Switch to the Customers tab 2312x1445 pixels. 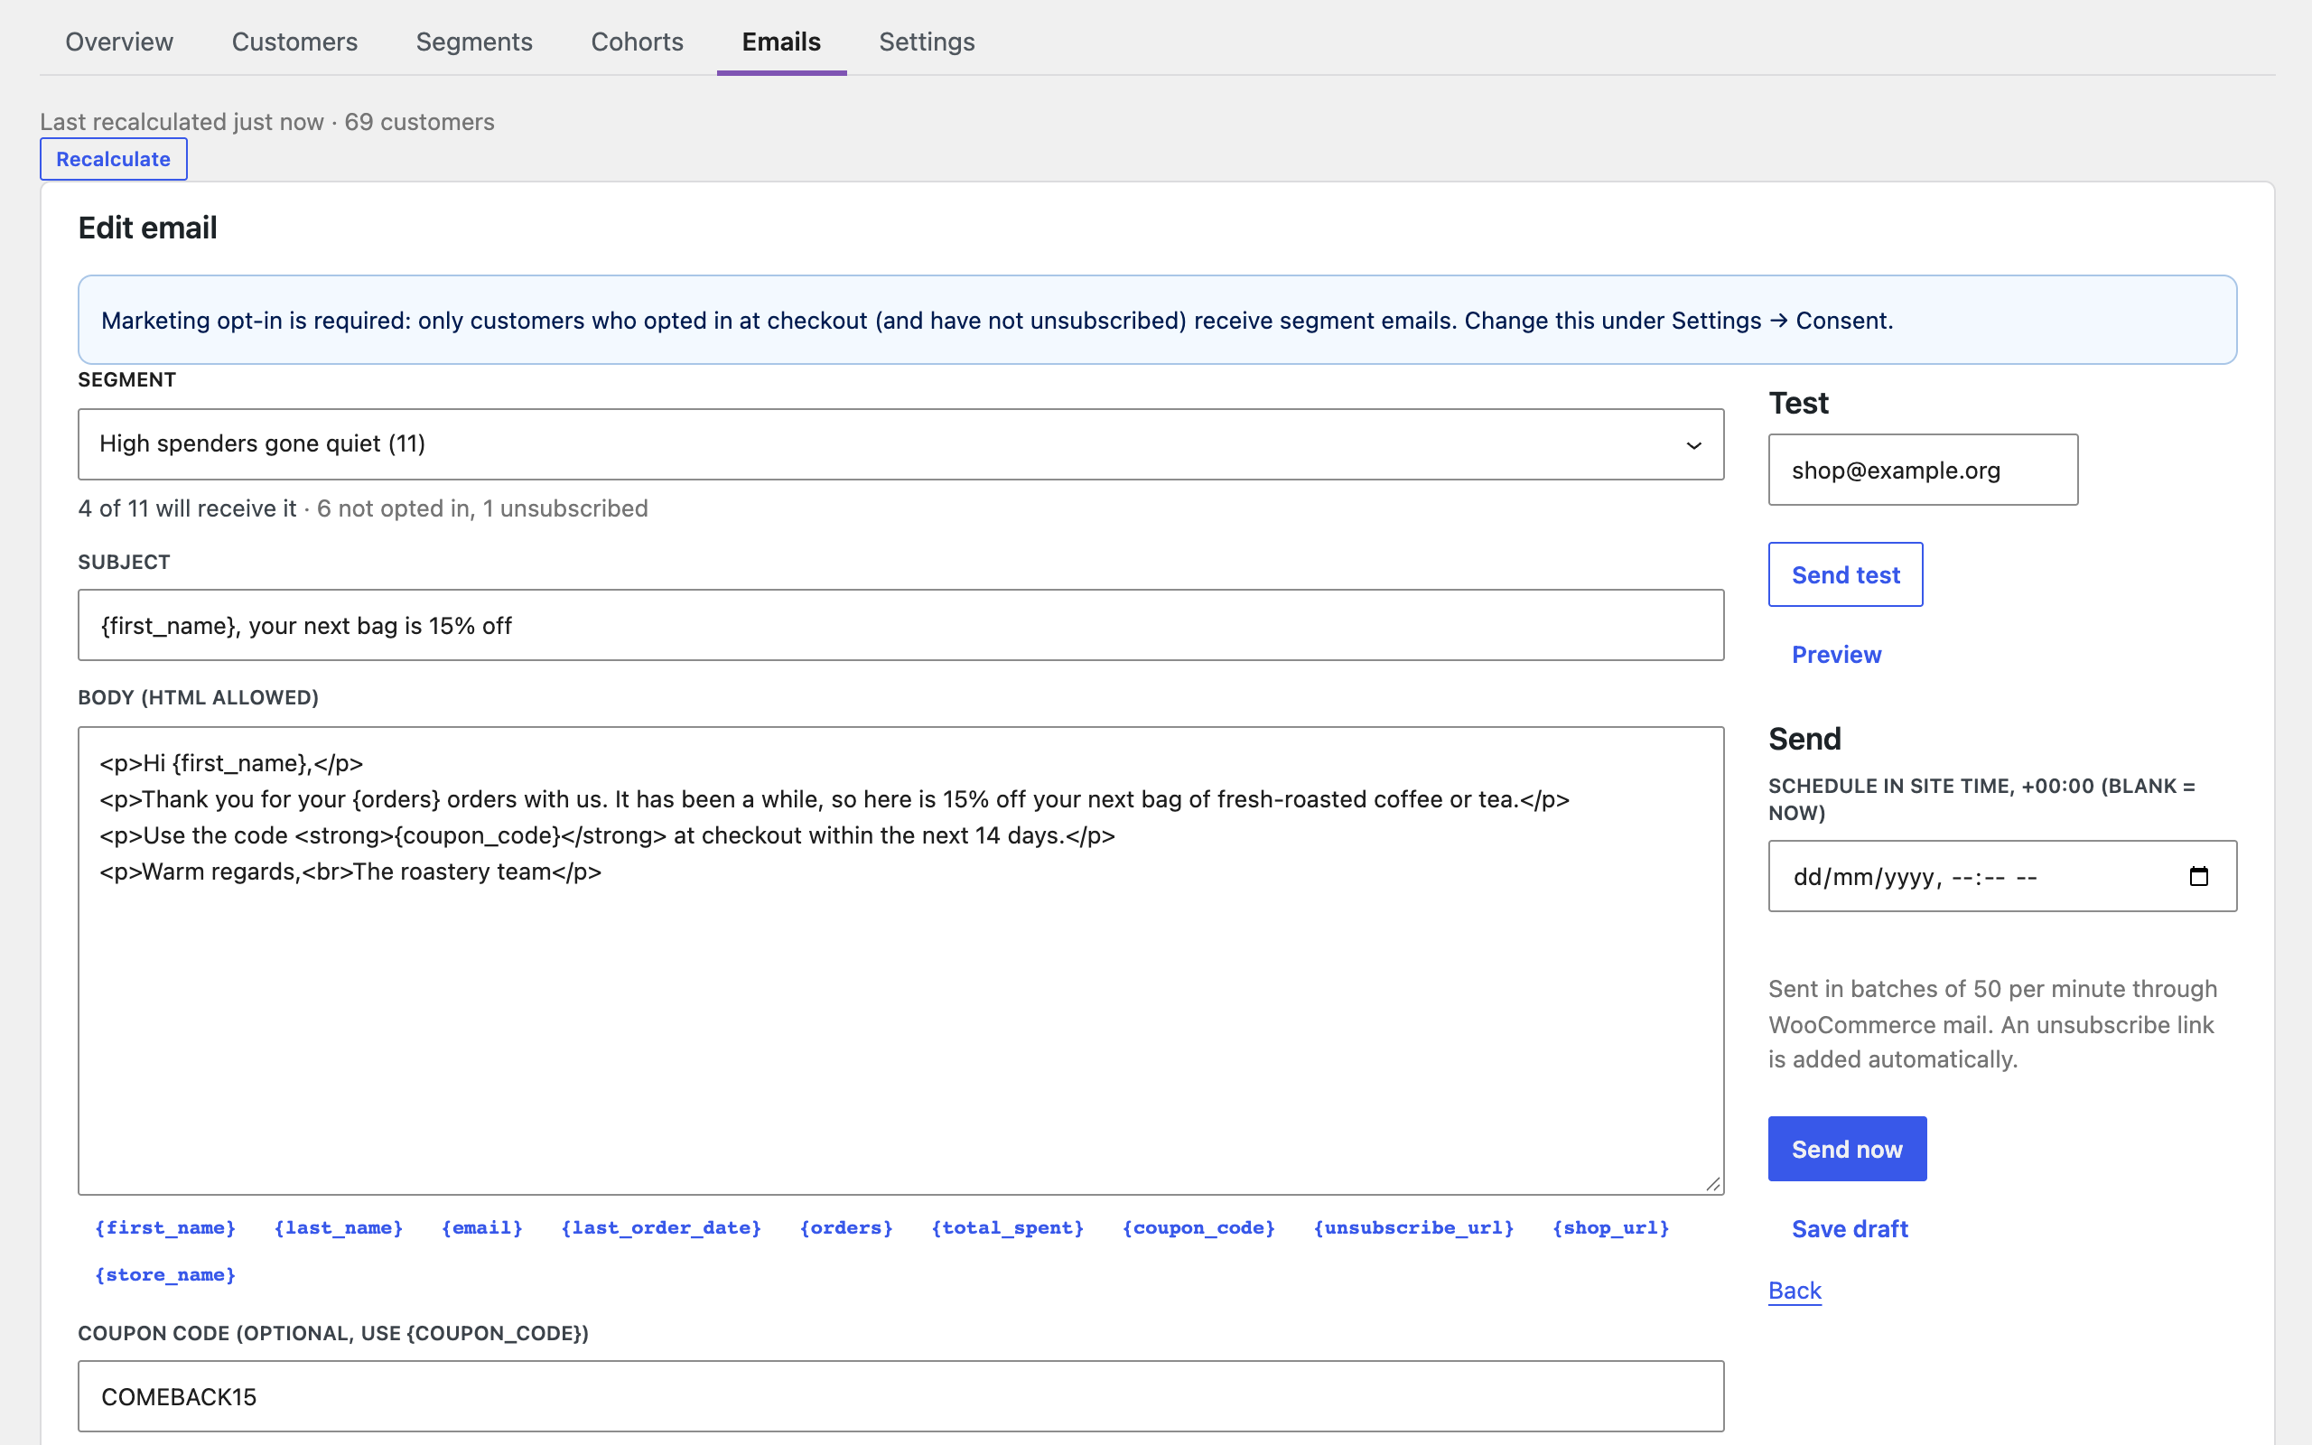pos(294,42)
